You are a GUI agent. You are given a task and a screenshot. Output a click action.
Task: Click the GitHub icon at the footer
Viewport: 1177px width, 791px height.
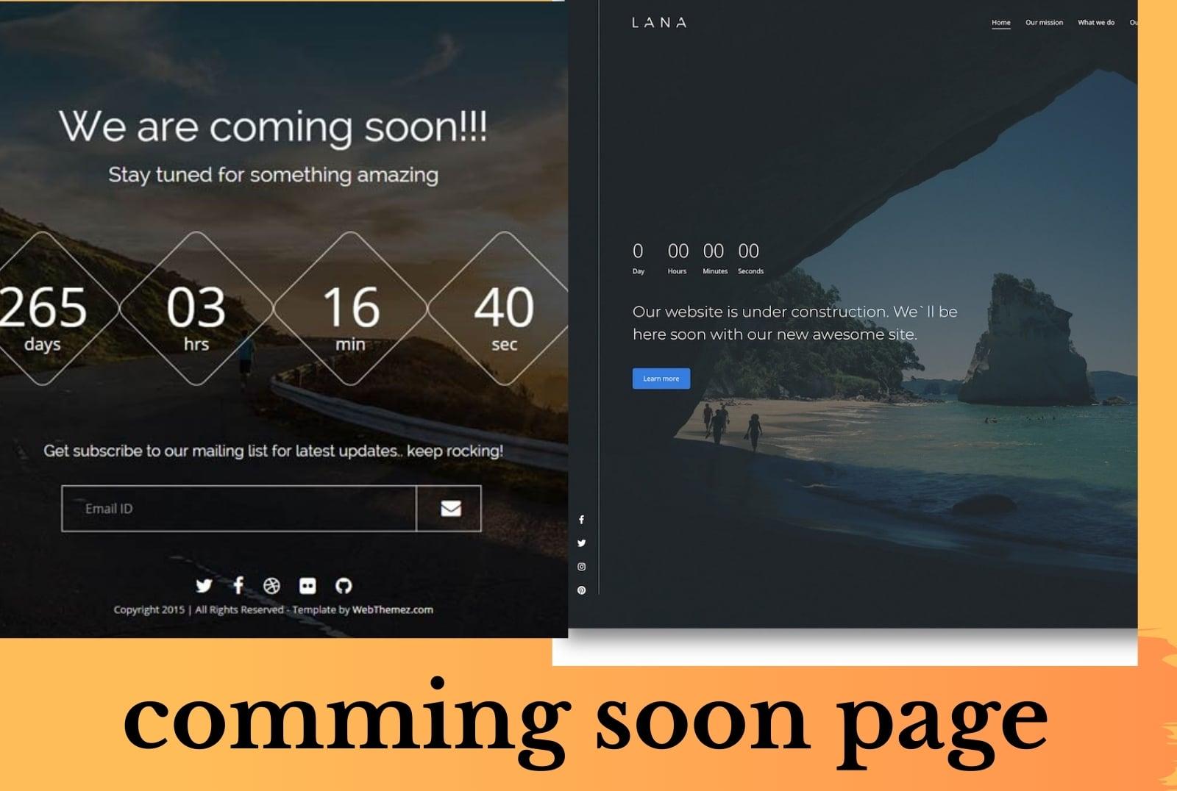[x=344, y=587]
